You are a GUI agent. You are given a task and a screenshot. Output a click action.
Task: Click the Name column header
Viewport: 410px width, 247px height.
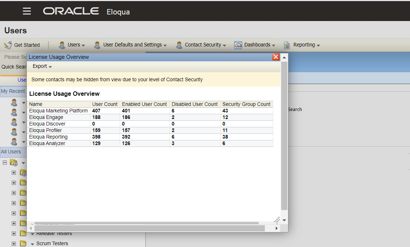pos(59,104)
